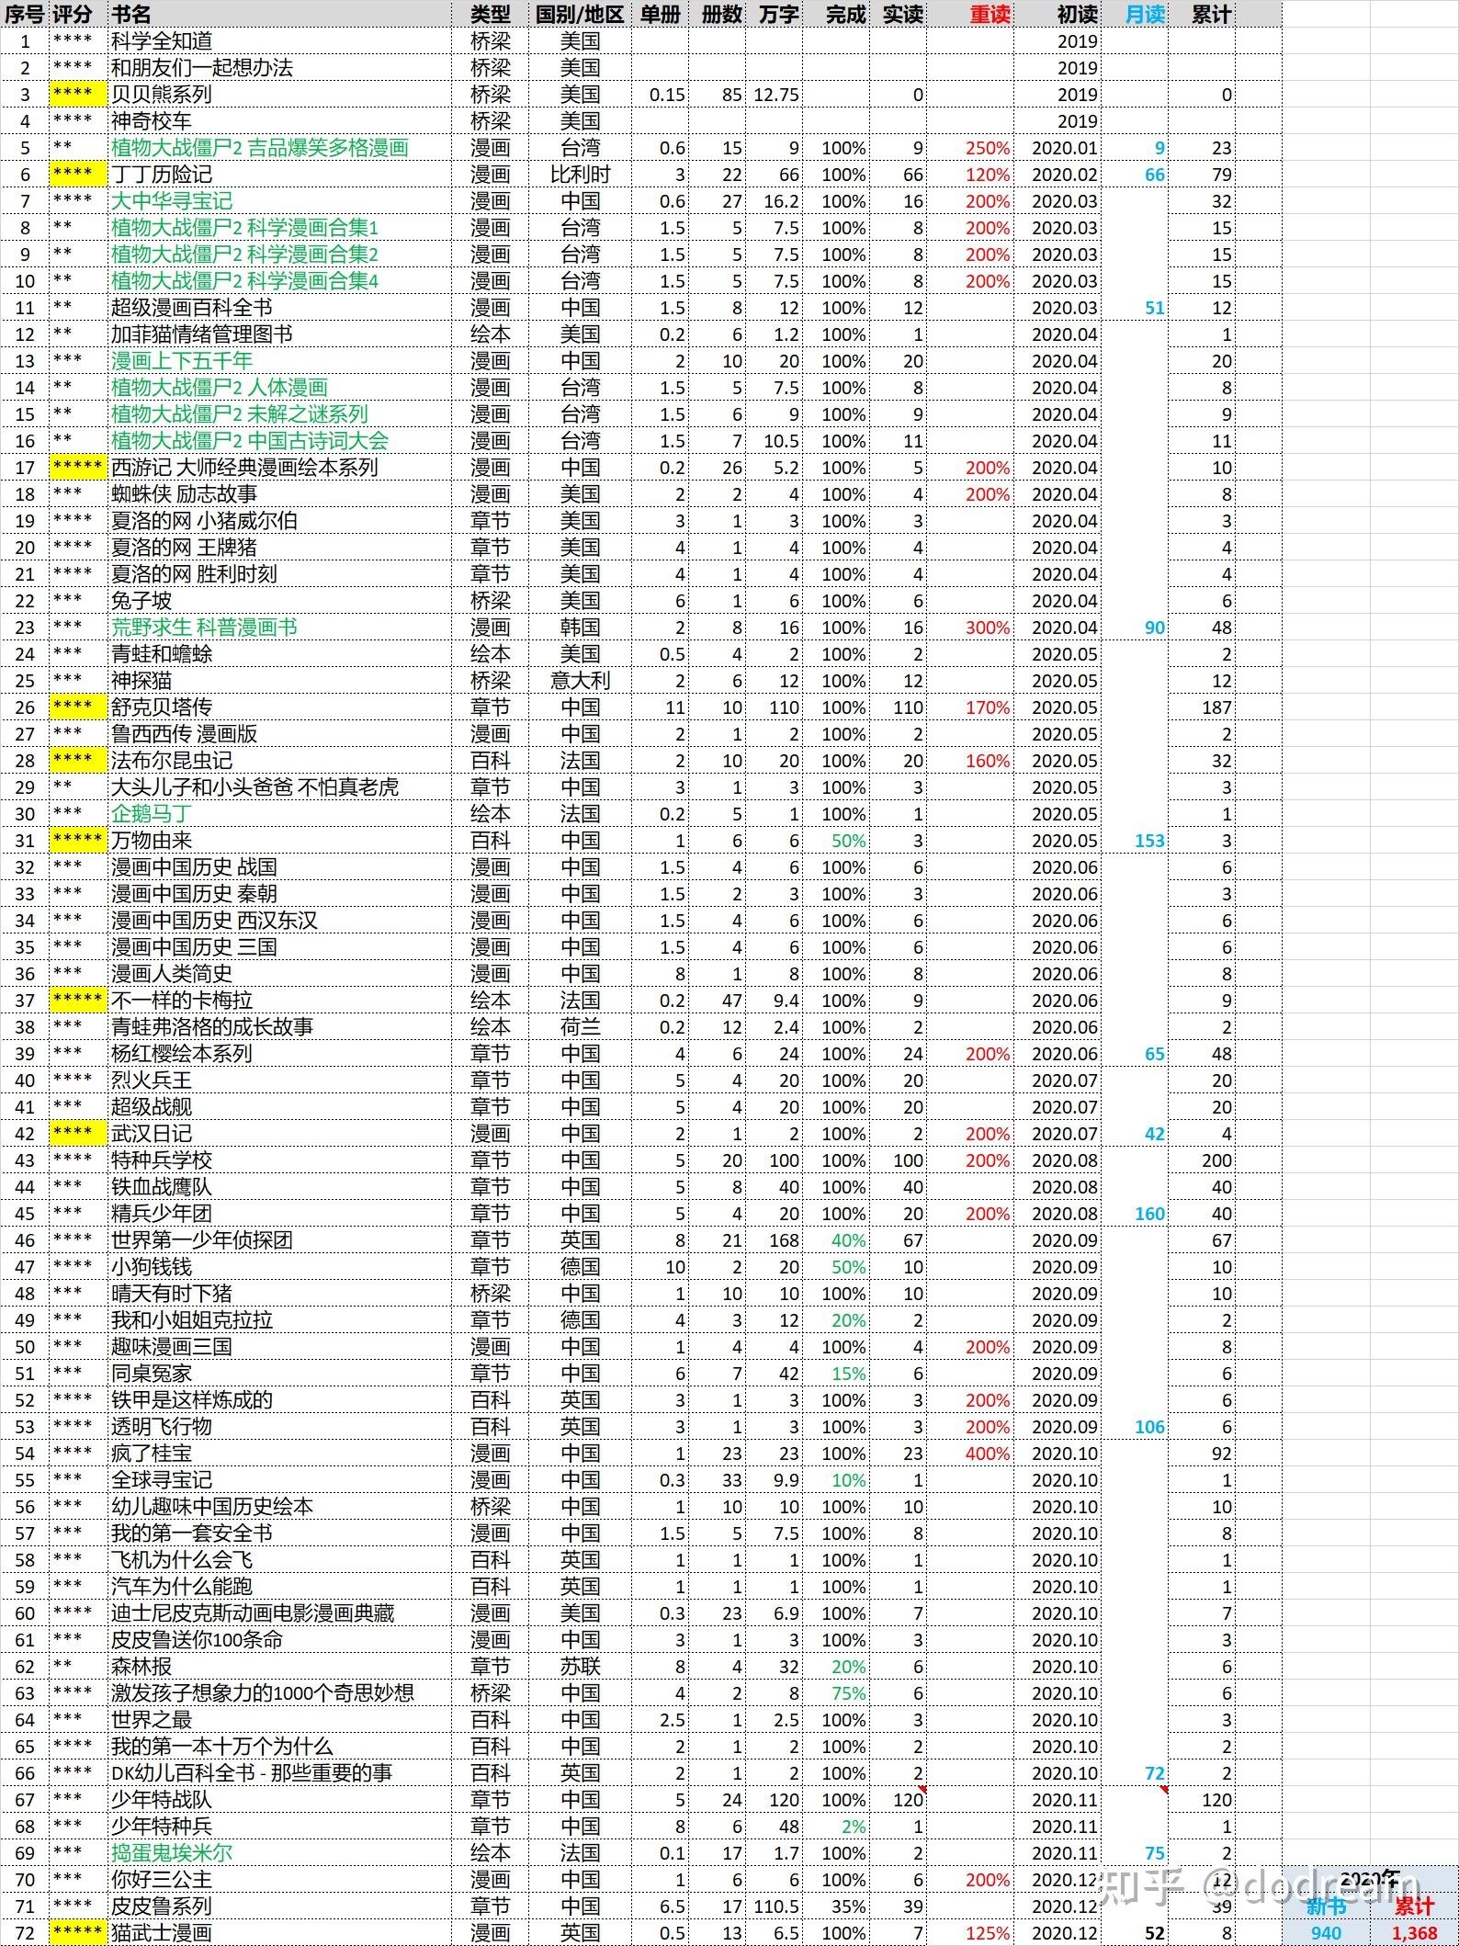Image resolution: width=1459 pixels, height=1946 pixels.
Task: Click the "国别/地区" column header
Action: (x=580, y=14)
